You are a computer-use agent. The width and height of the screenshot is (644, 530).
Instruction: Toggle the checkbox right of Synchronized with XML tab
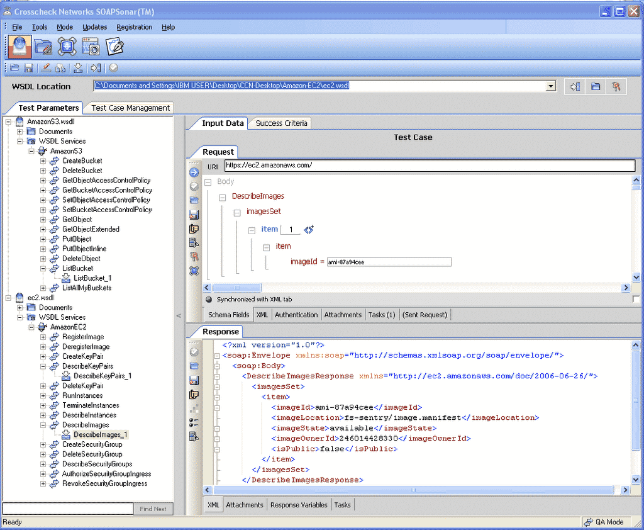636,300
